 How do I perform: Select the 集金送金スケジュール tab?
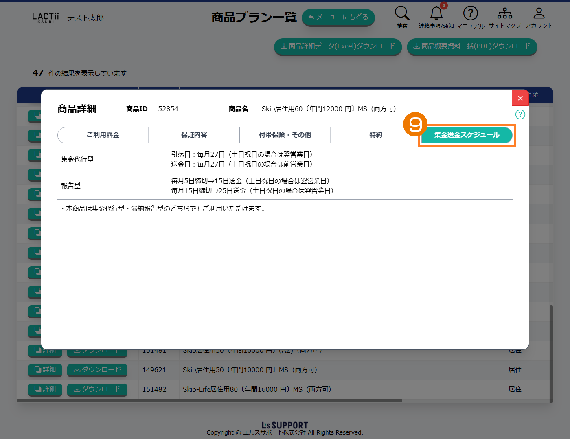(467, 135)
